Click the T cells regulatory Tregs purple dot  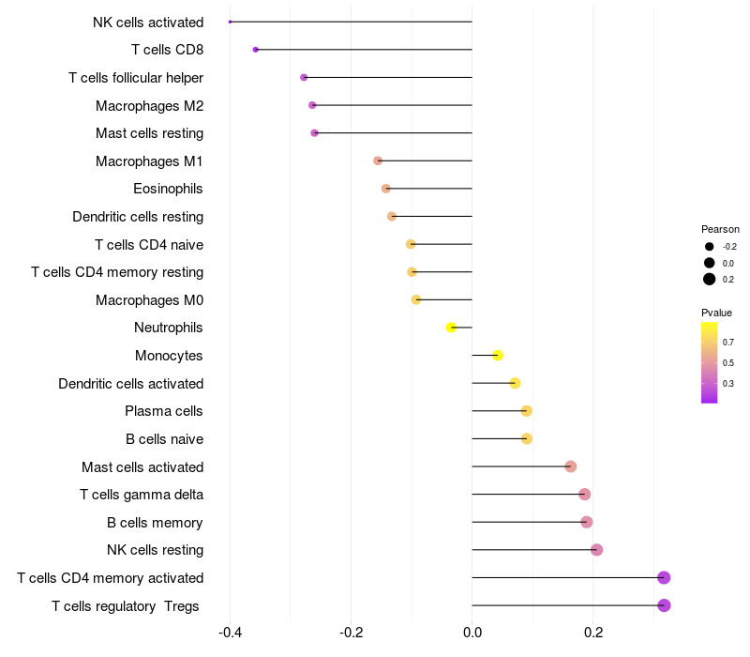tap(664, 605)
